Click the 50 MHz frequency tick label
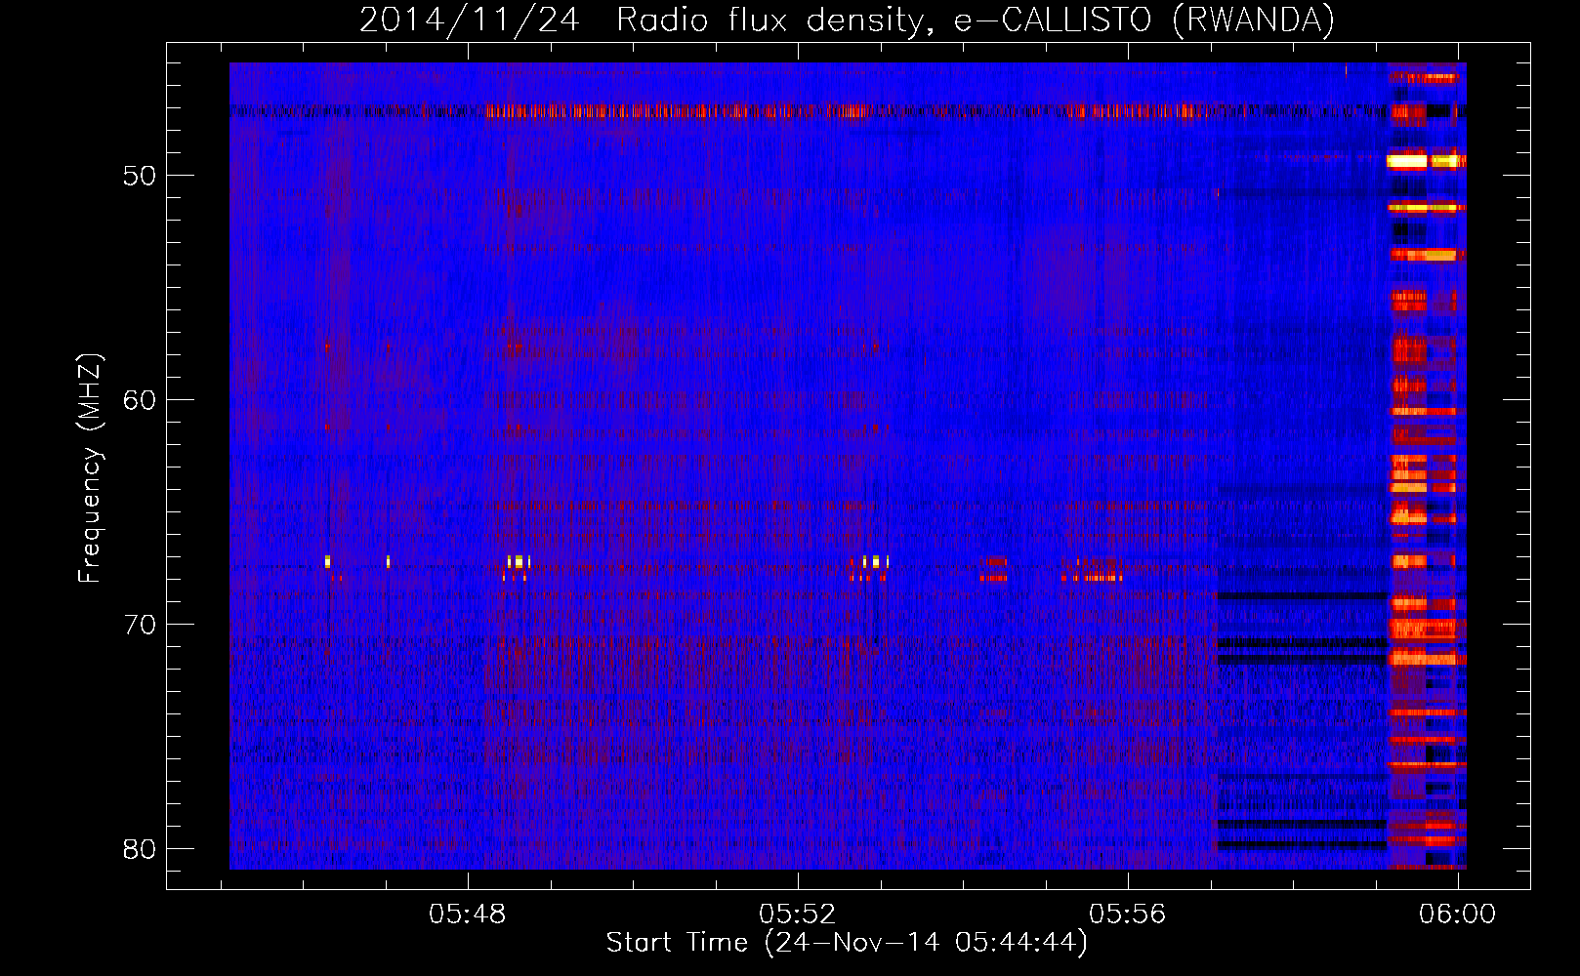1580x976 pixels. click(x=139, y=177)
